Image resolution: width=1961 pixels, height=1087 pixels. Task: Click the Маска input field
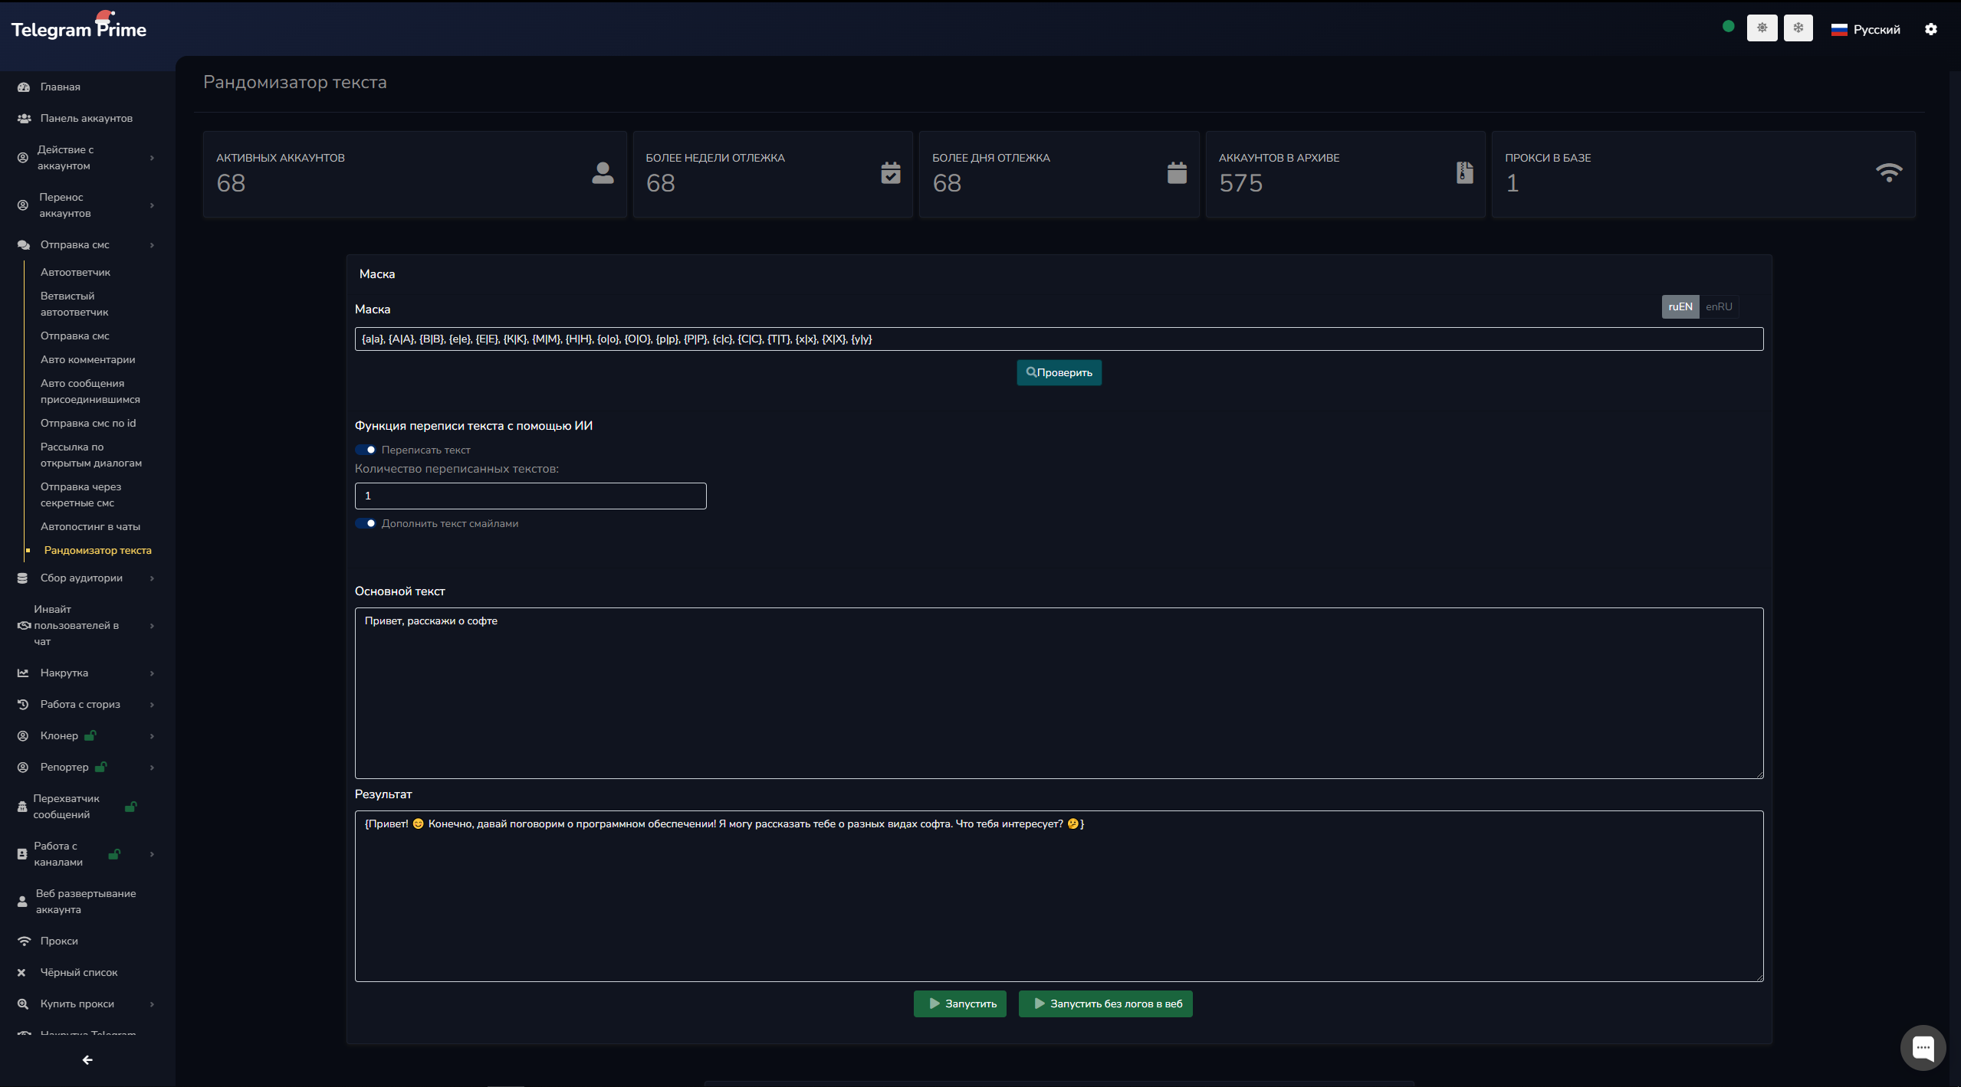(1058, 339)
